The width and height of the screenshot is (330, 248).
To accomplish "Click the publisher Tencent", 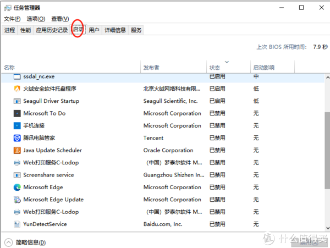I will 153,138.
